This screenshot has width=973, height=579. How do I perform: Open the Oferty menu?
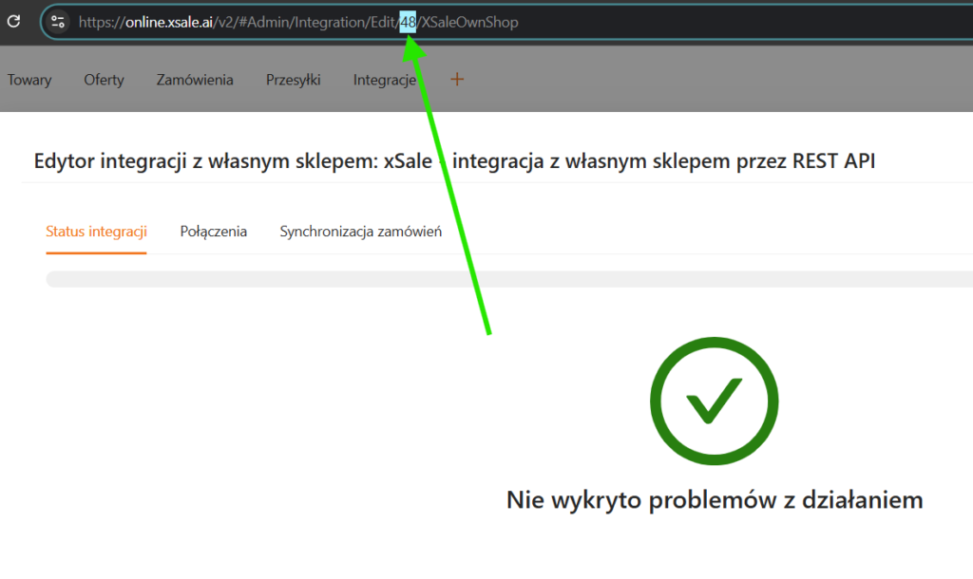click(x=104, y=80)
